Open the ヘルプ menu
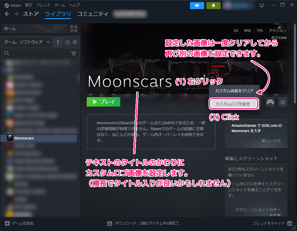This screenshot has height=231, width=297. pos(74,5)
